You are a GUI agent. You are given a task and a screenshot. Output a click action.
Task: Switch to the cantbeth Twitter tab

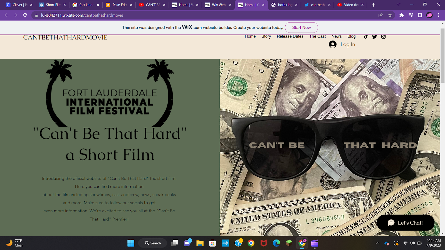(317, 5)
